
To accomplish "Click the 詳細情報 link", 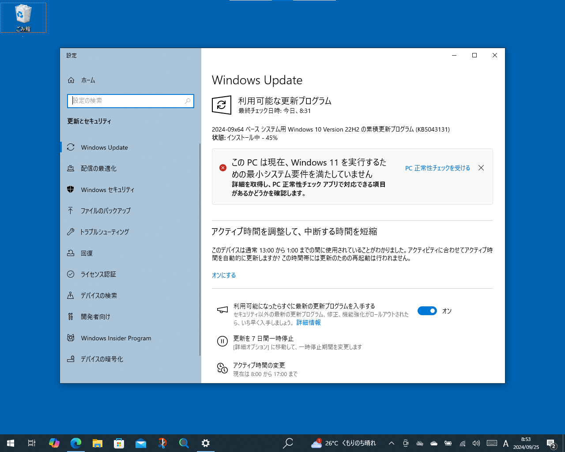I will (308, 322).
